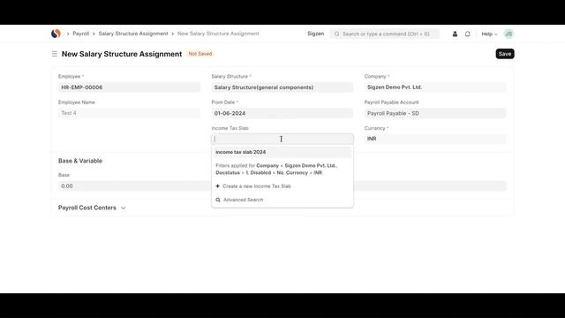Click the Employee Name field Test 4

[129, 113]
